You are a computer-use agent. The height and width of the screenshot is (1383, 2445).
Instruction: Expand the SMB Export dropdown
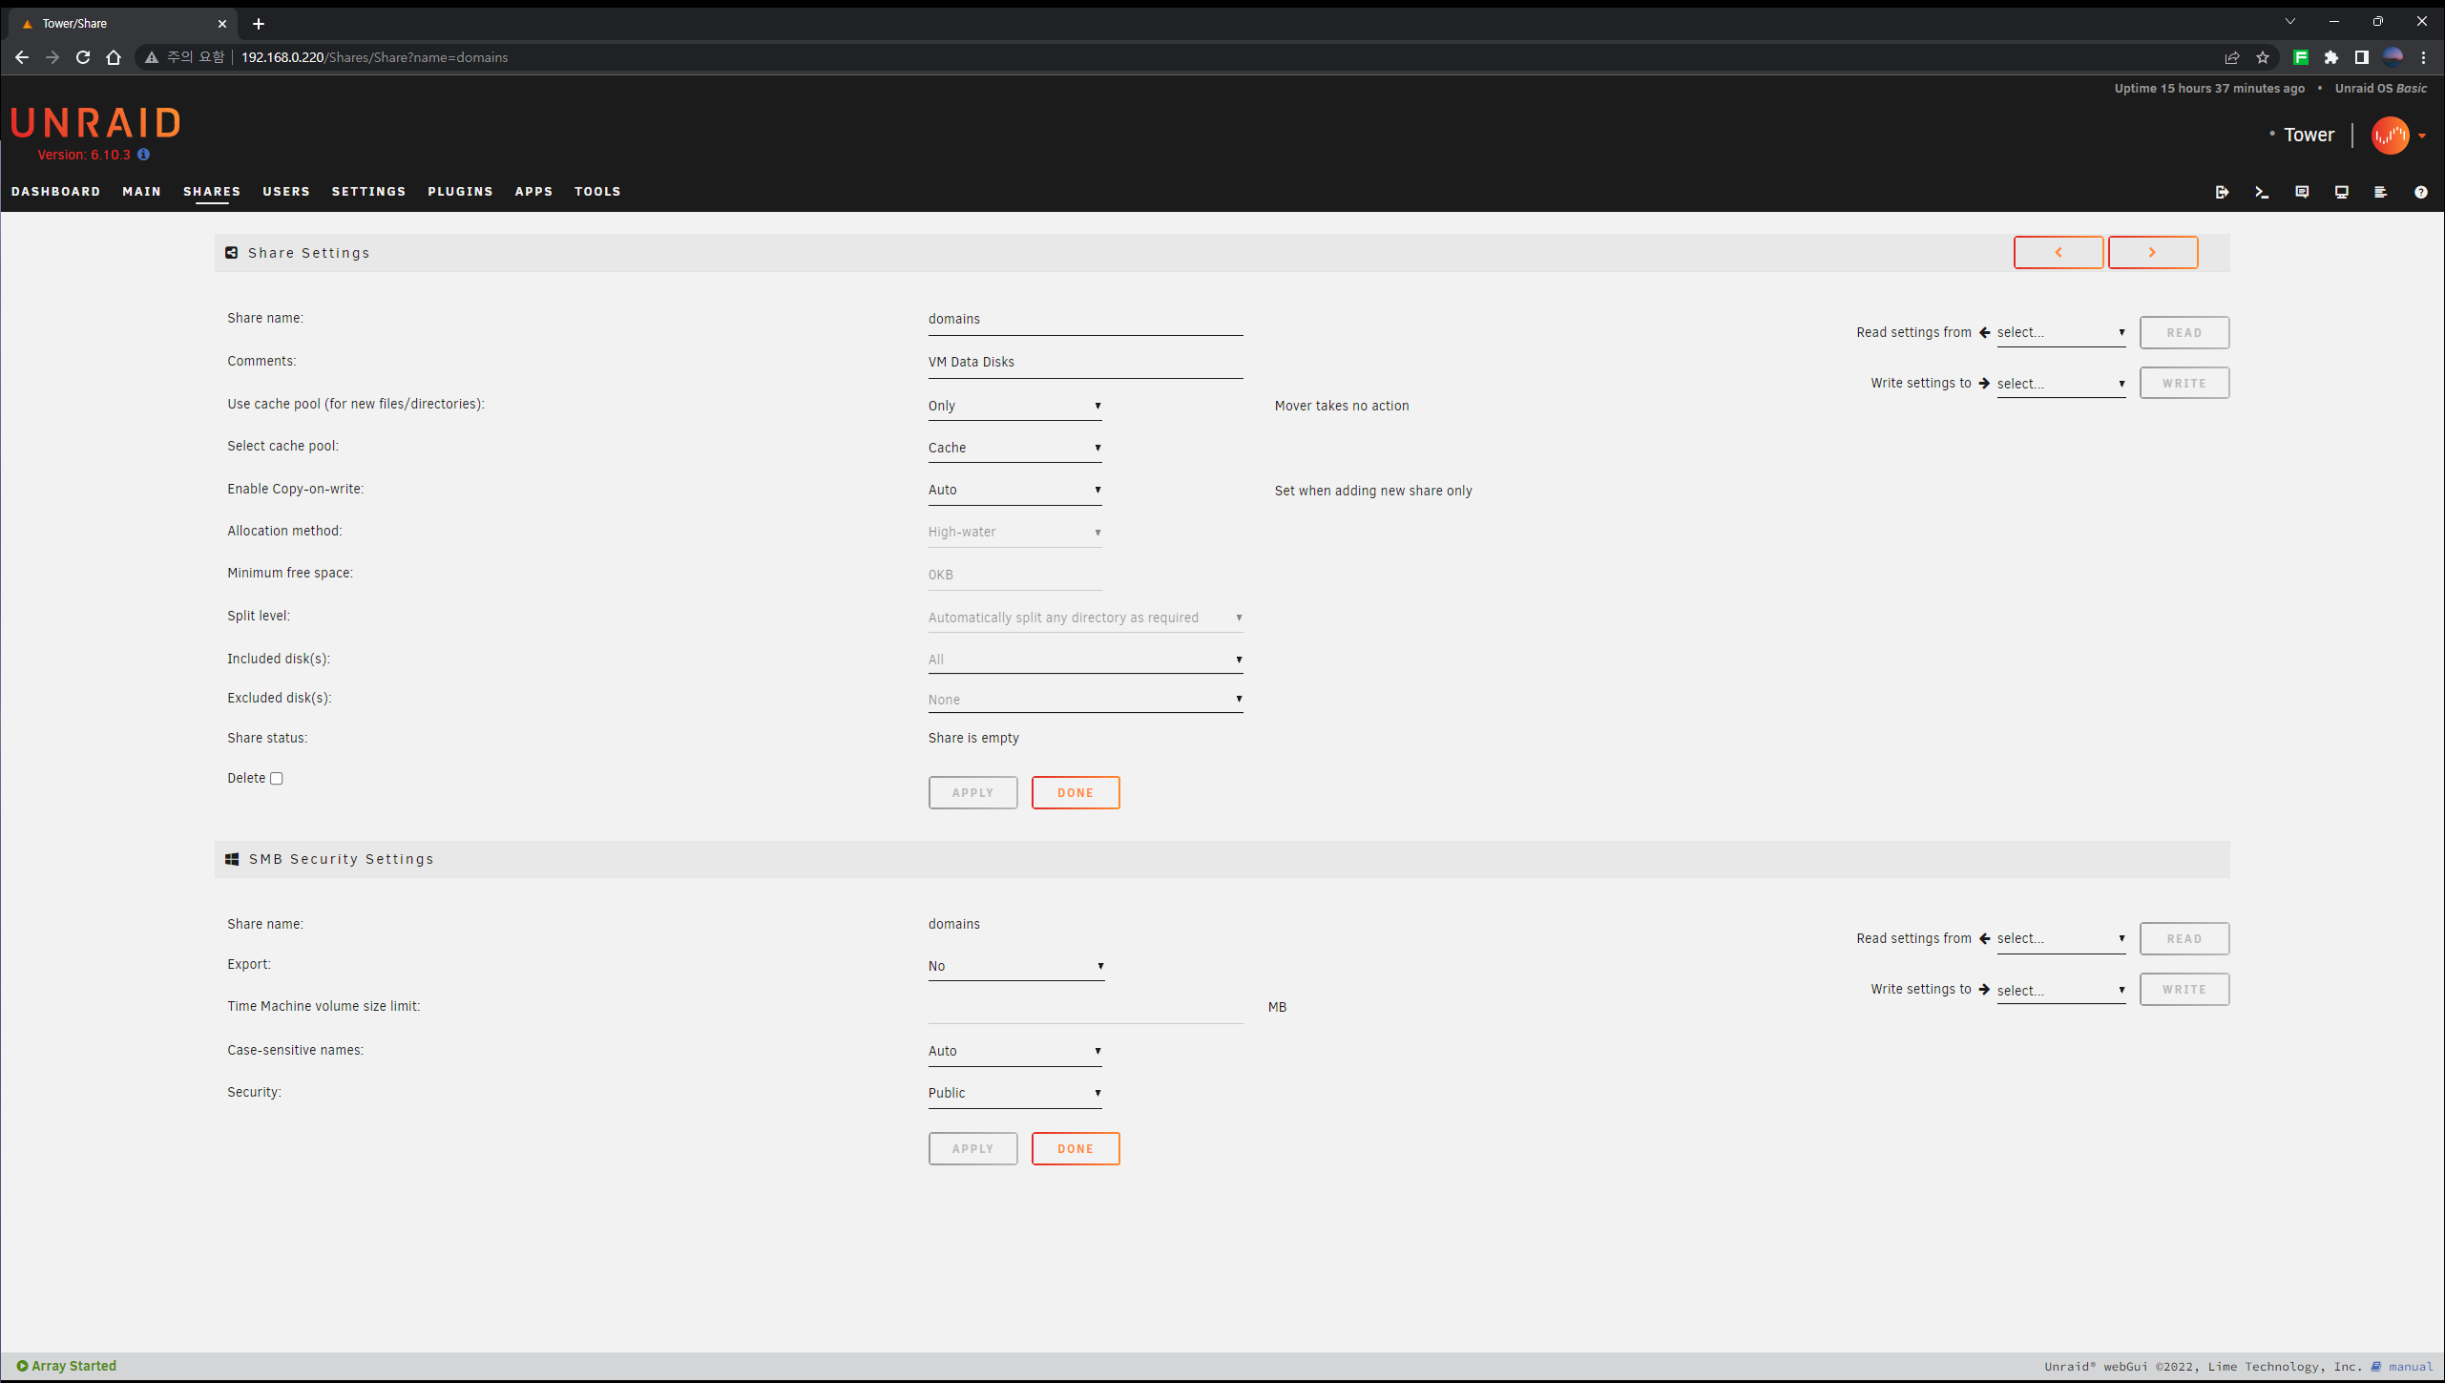click(1015, 966)
